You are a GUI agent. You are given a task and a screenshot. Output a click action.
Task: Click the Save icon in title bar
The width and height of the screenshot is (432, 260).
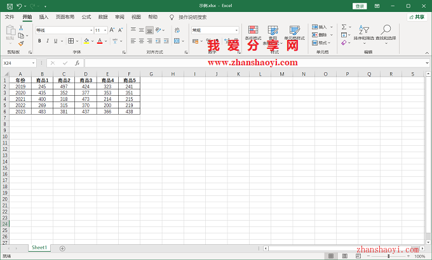[x=10, y=6]
